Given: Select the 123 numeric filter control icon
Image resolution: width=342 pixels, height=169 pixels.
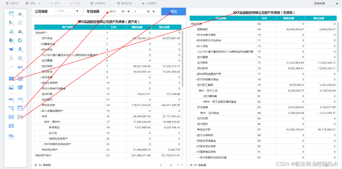Looking at the screenshot, I should (20, 99).
